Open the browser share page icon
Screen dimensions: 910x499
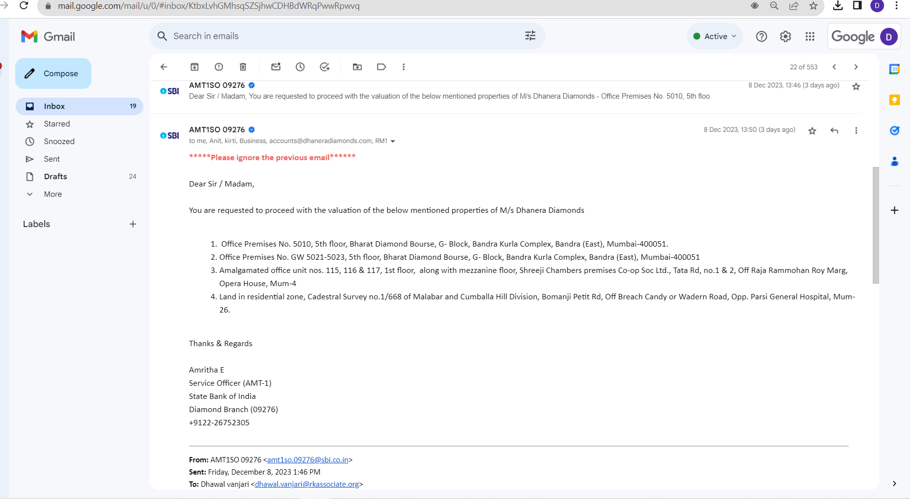[794, 6]
